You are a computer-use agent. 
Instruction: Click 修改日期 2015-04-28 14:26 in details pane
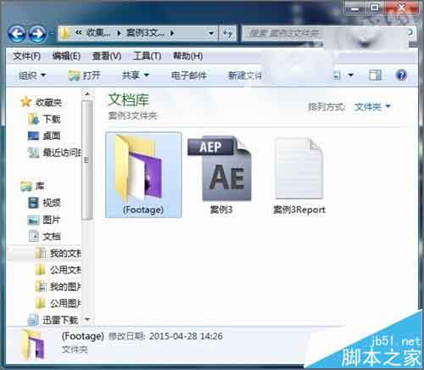(x=165, y=336)
